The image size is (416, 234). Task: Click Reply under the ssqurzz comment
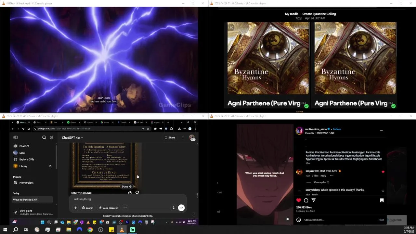(x=323, y=176)
